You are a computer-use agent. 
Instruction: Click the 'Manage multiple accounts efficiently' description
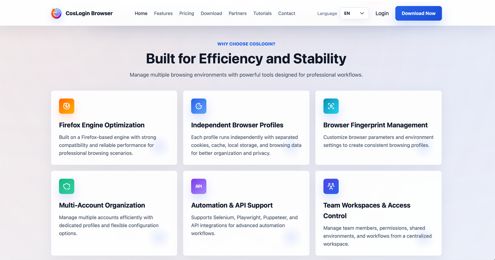pos(109,225)
